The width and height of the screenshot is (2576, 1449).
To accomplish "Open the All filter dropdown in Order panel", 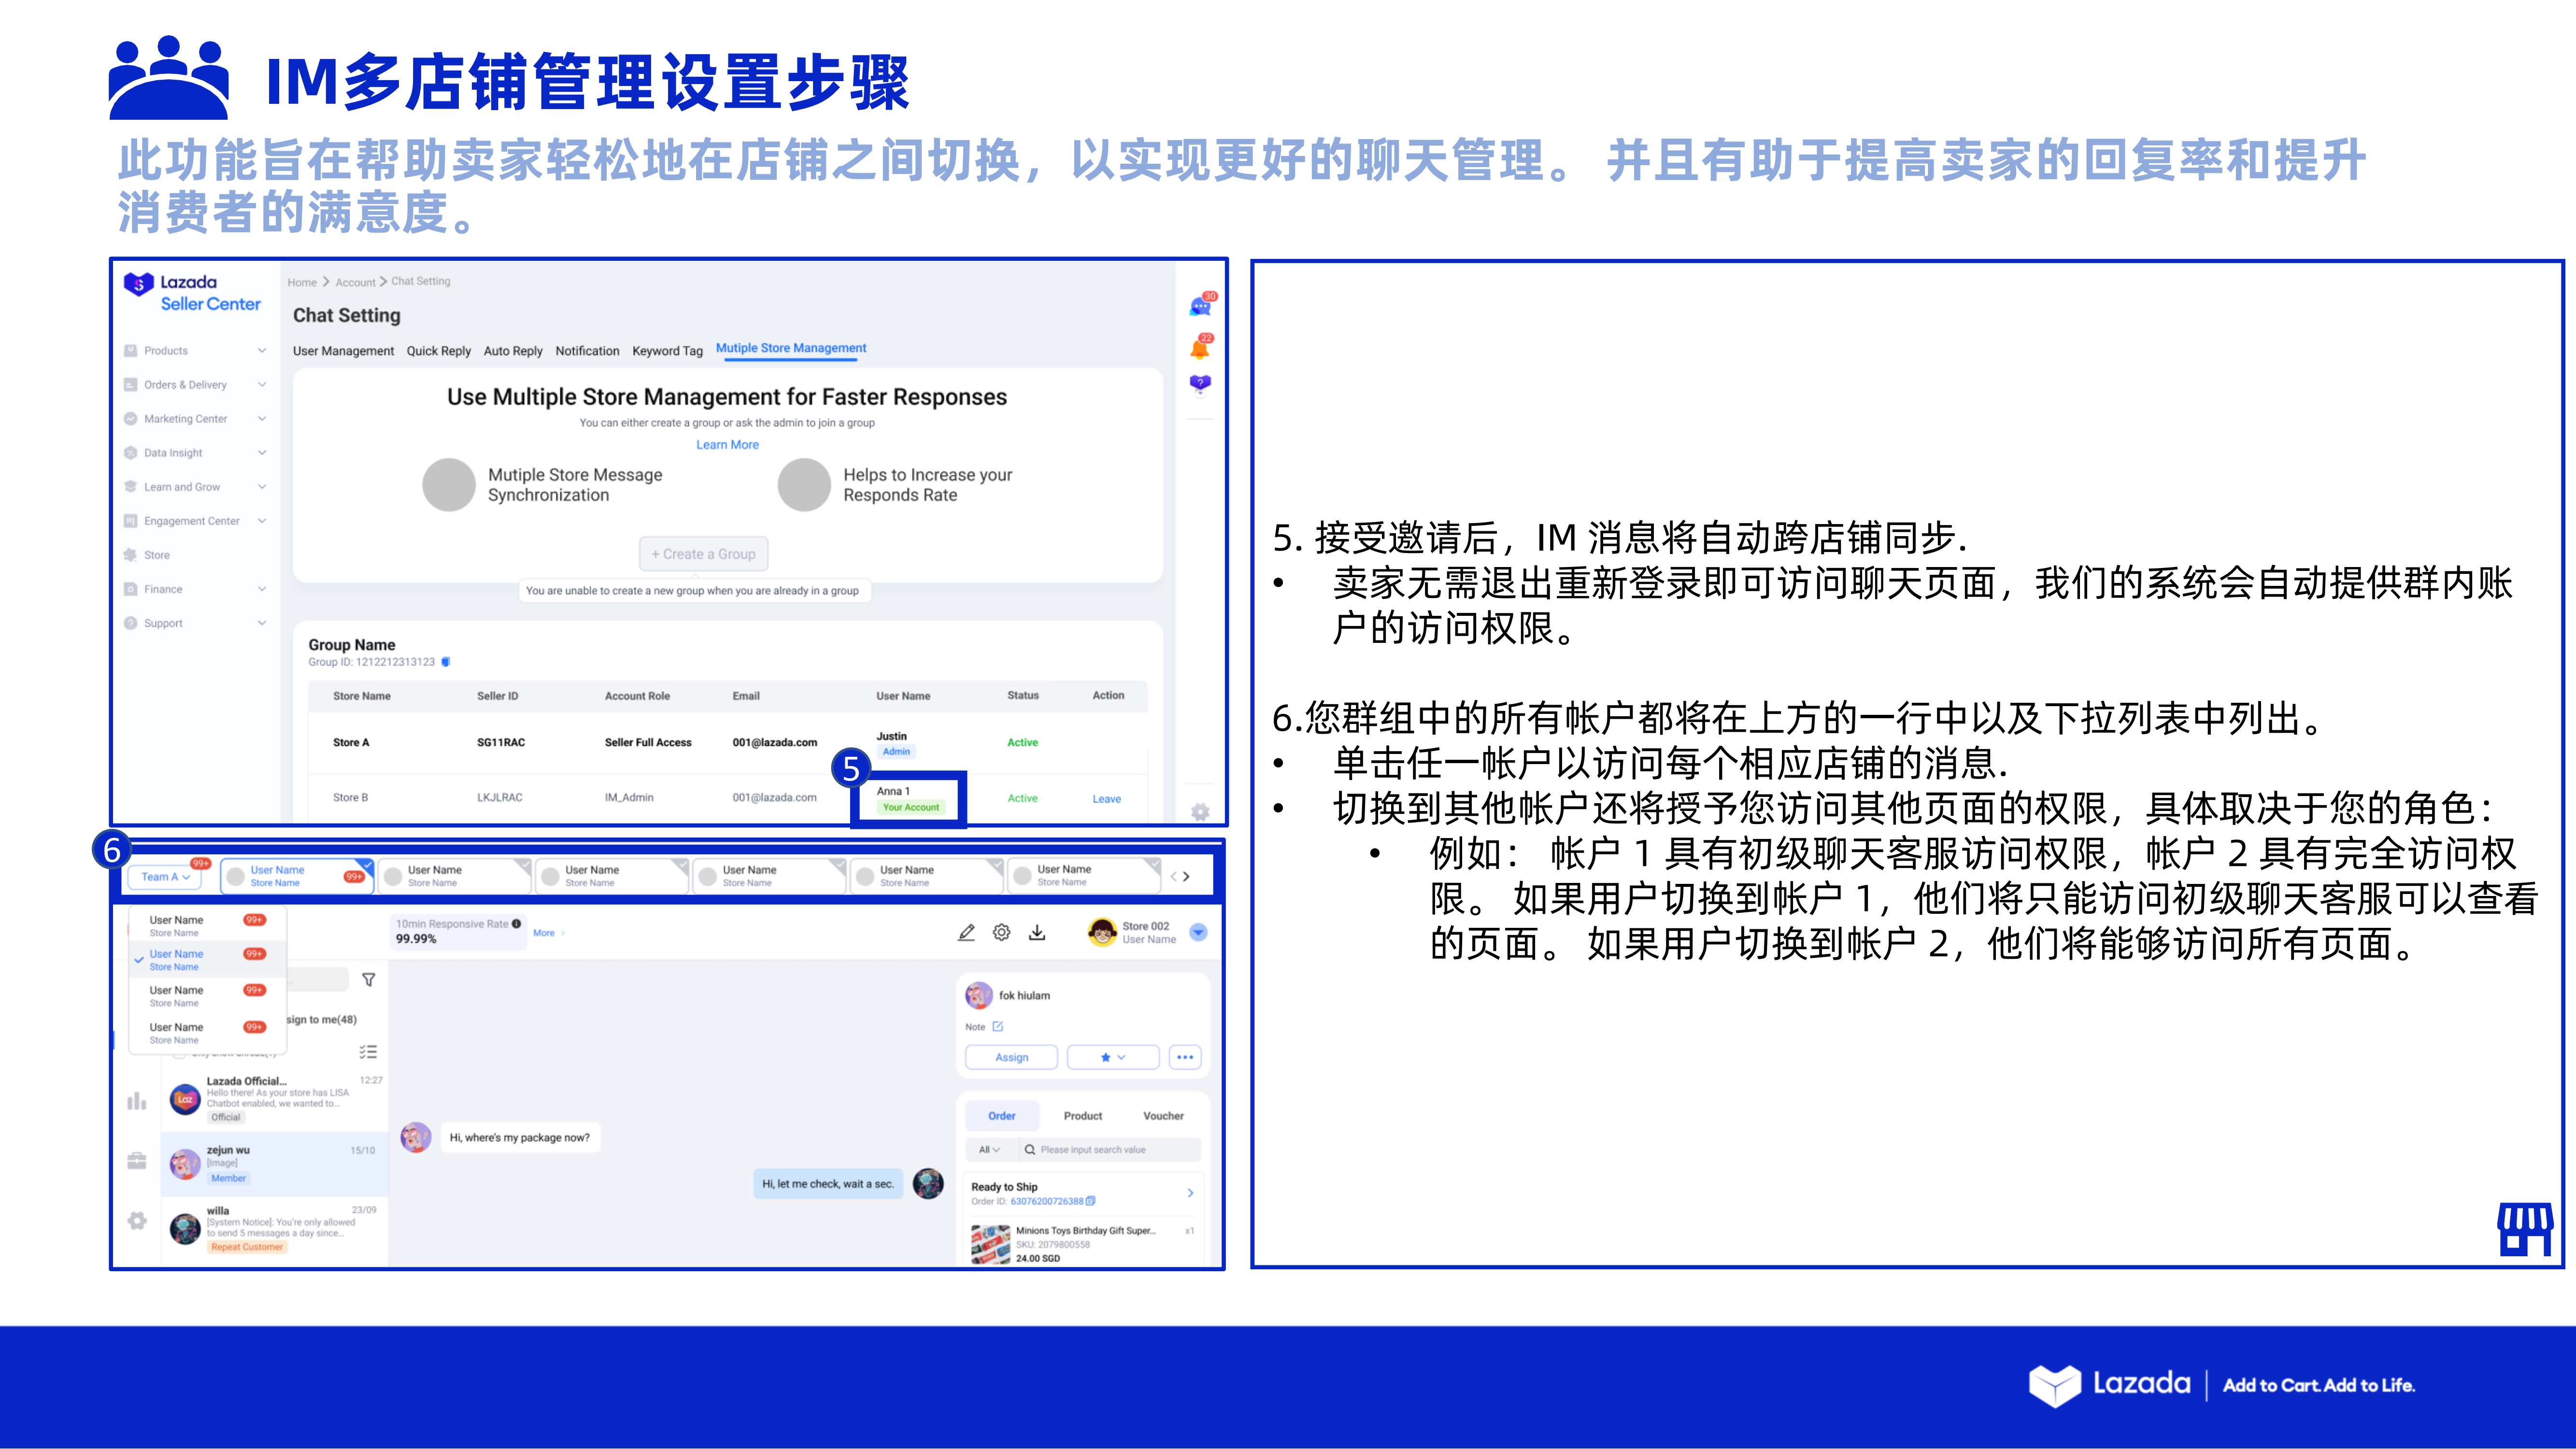I will coord(989,1150).
